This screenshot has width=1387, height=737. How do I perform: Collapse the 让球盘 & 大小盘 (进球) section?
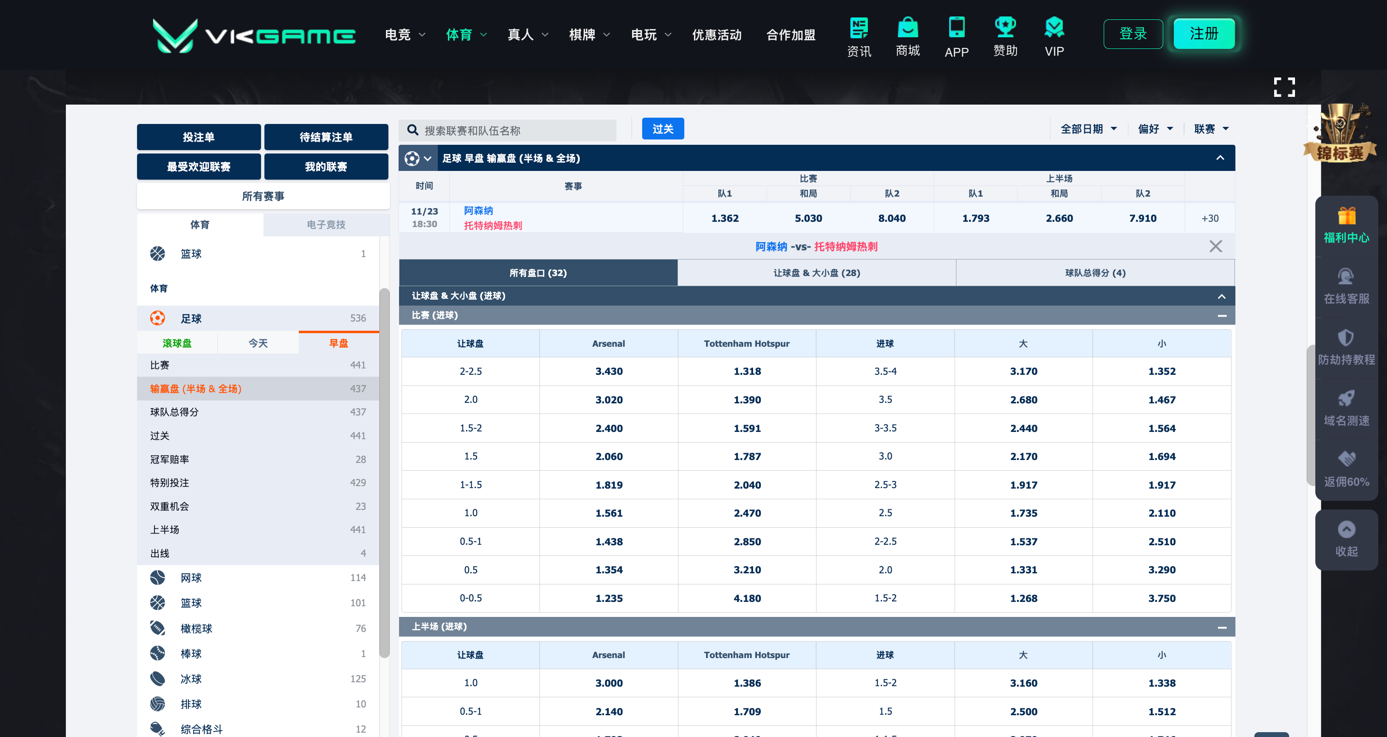coord(1222,296)
